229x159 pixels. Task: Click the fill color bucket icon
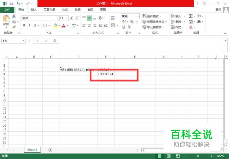click(55, 25)
